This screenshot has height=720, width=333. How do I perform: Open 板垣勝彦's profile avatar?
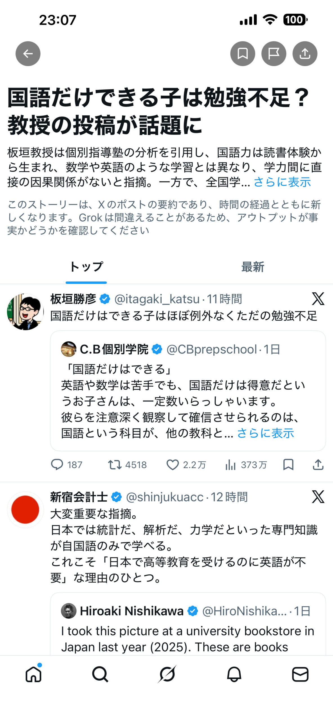pyautogui.click(x=25, y=312)
